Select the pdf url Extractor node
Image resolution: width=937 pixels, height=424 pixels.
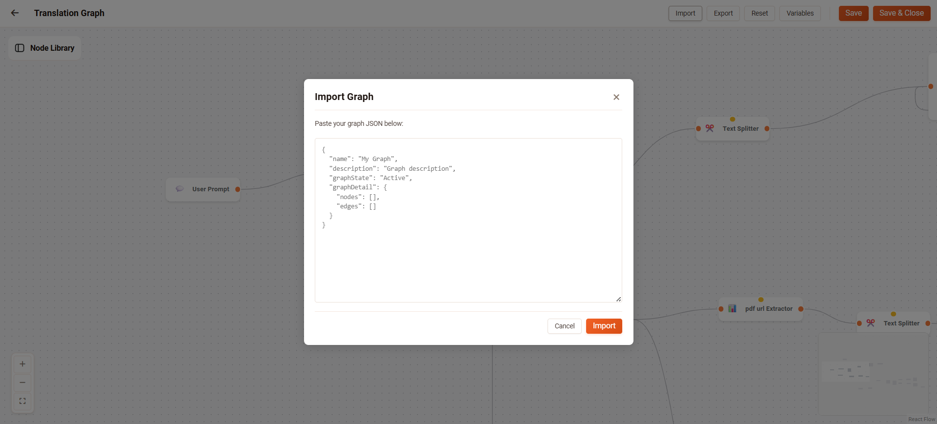[x=761, y=309]
